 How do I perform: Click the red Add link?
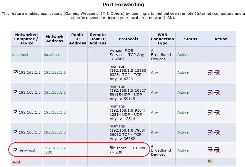point(16,162)
